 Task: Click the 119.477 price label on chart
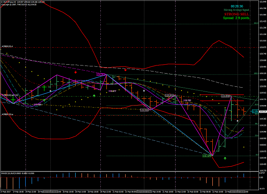click(x=112, y=91)
